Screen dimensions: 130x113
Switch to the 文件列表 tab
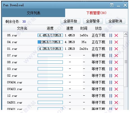tap(33, 13)
